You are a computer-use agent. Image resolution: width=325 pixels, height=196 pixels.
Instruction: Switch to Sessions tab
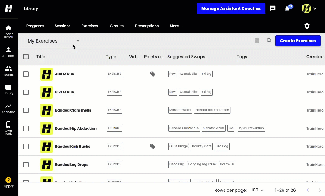click(63, 26)
